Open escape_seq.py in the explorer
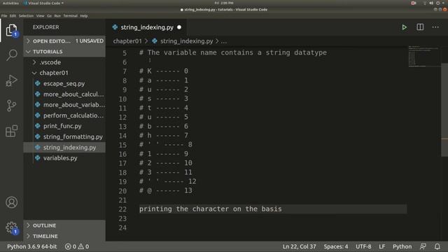 click(64, 83)
